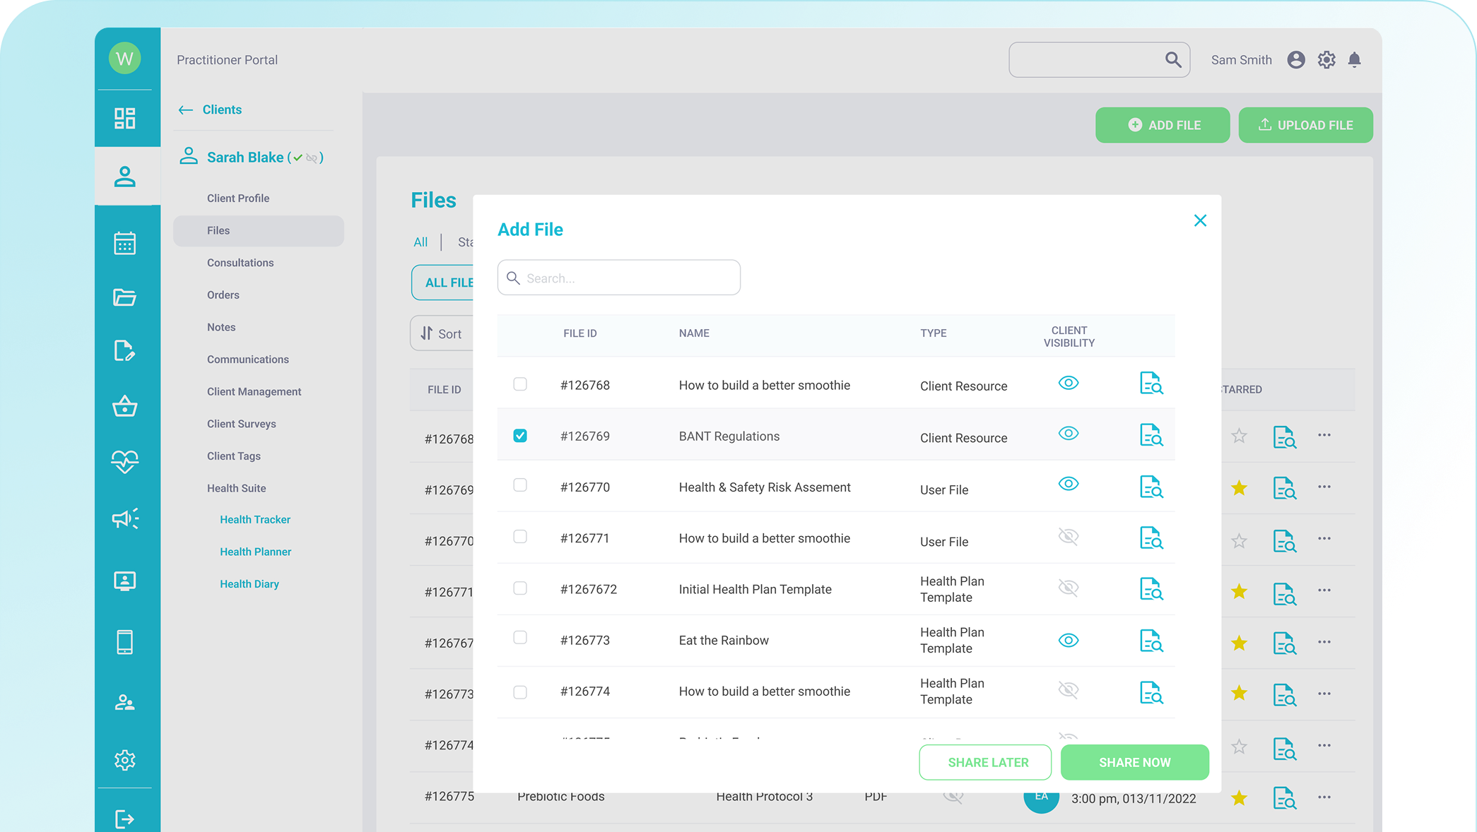Uncheck the BANT Regulations checkbox
This screenshot has height=832, width=1477.
pos(520,436)
